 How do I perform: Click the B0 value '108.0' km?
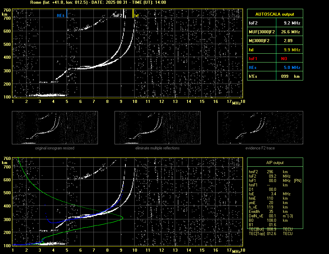pyautogui.click(x=272, y=220)
